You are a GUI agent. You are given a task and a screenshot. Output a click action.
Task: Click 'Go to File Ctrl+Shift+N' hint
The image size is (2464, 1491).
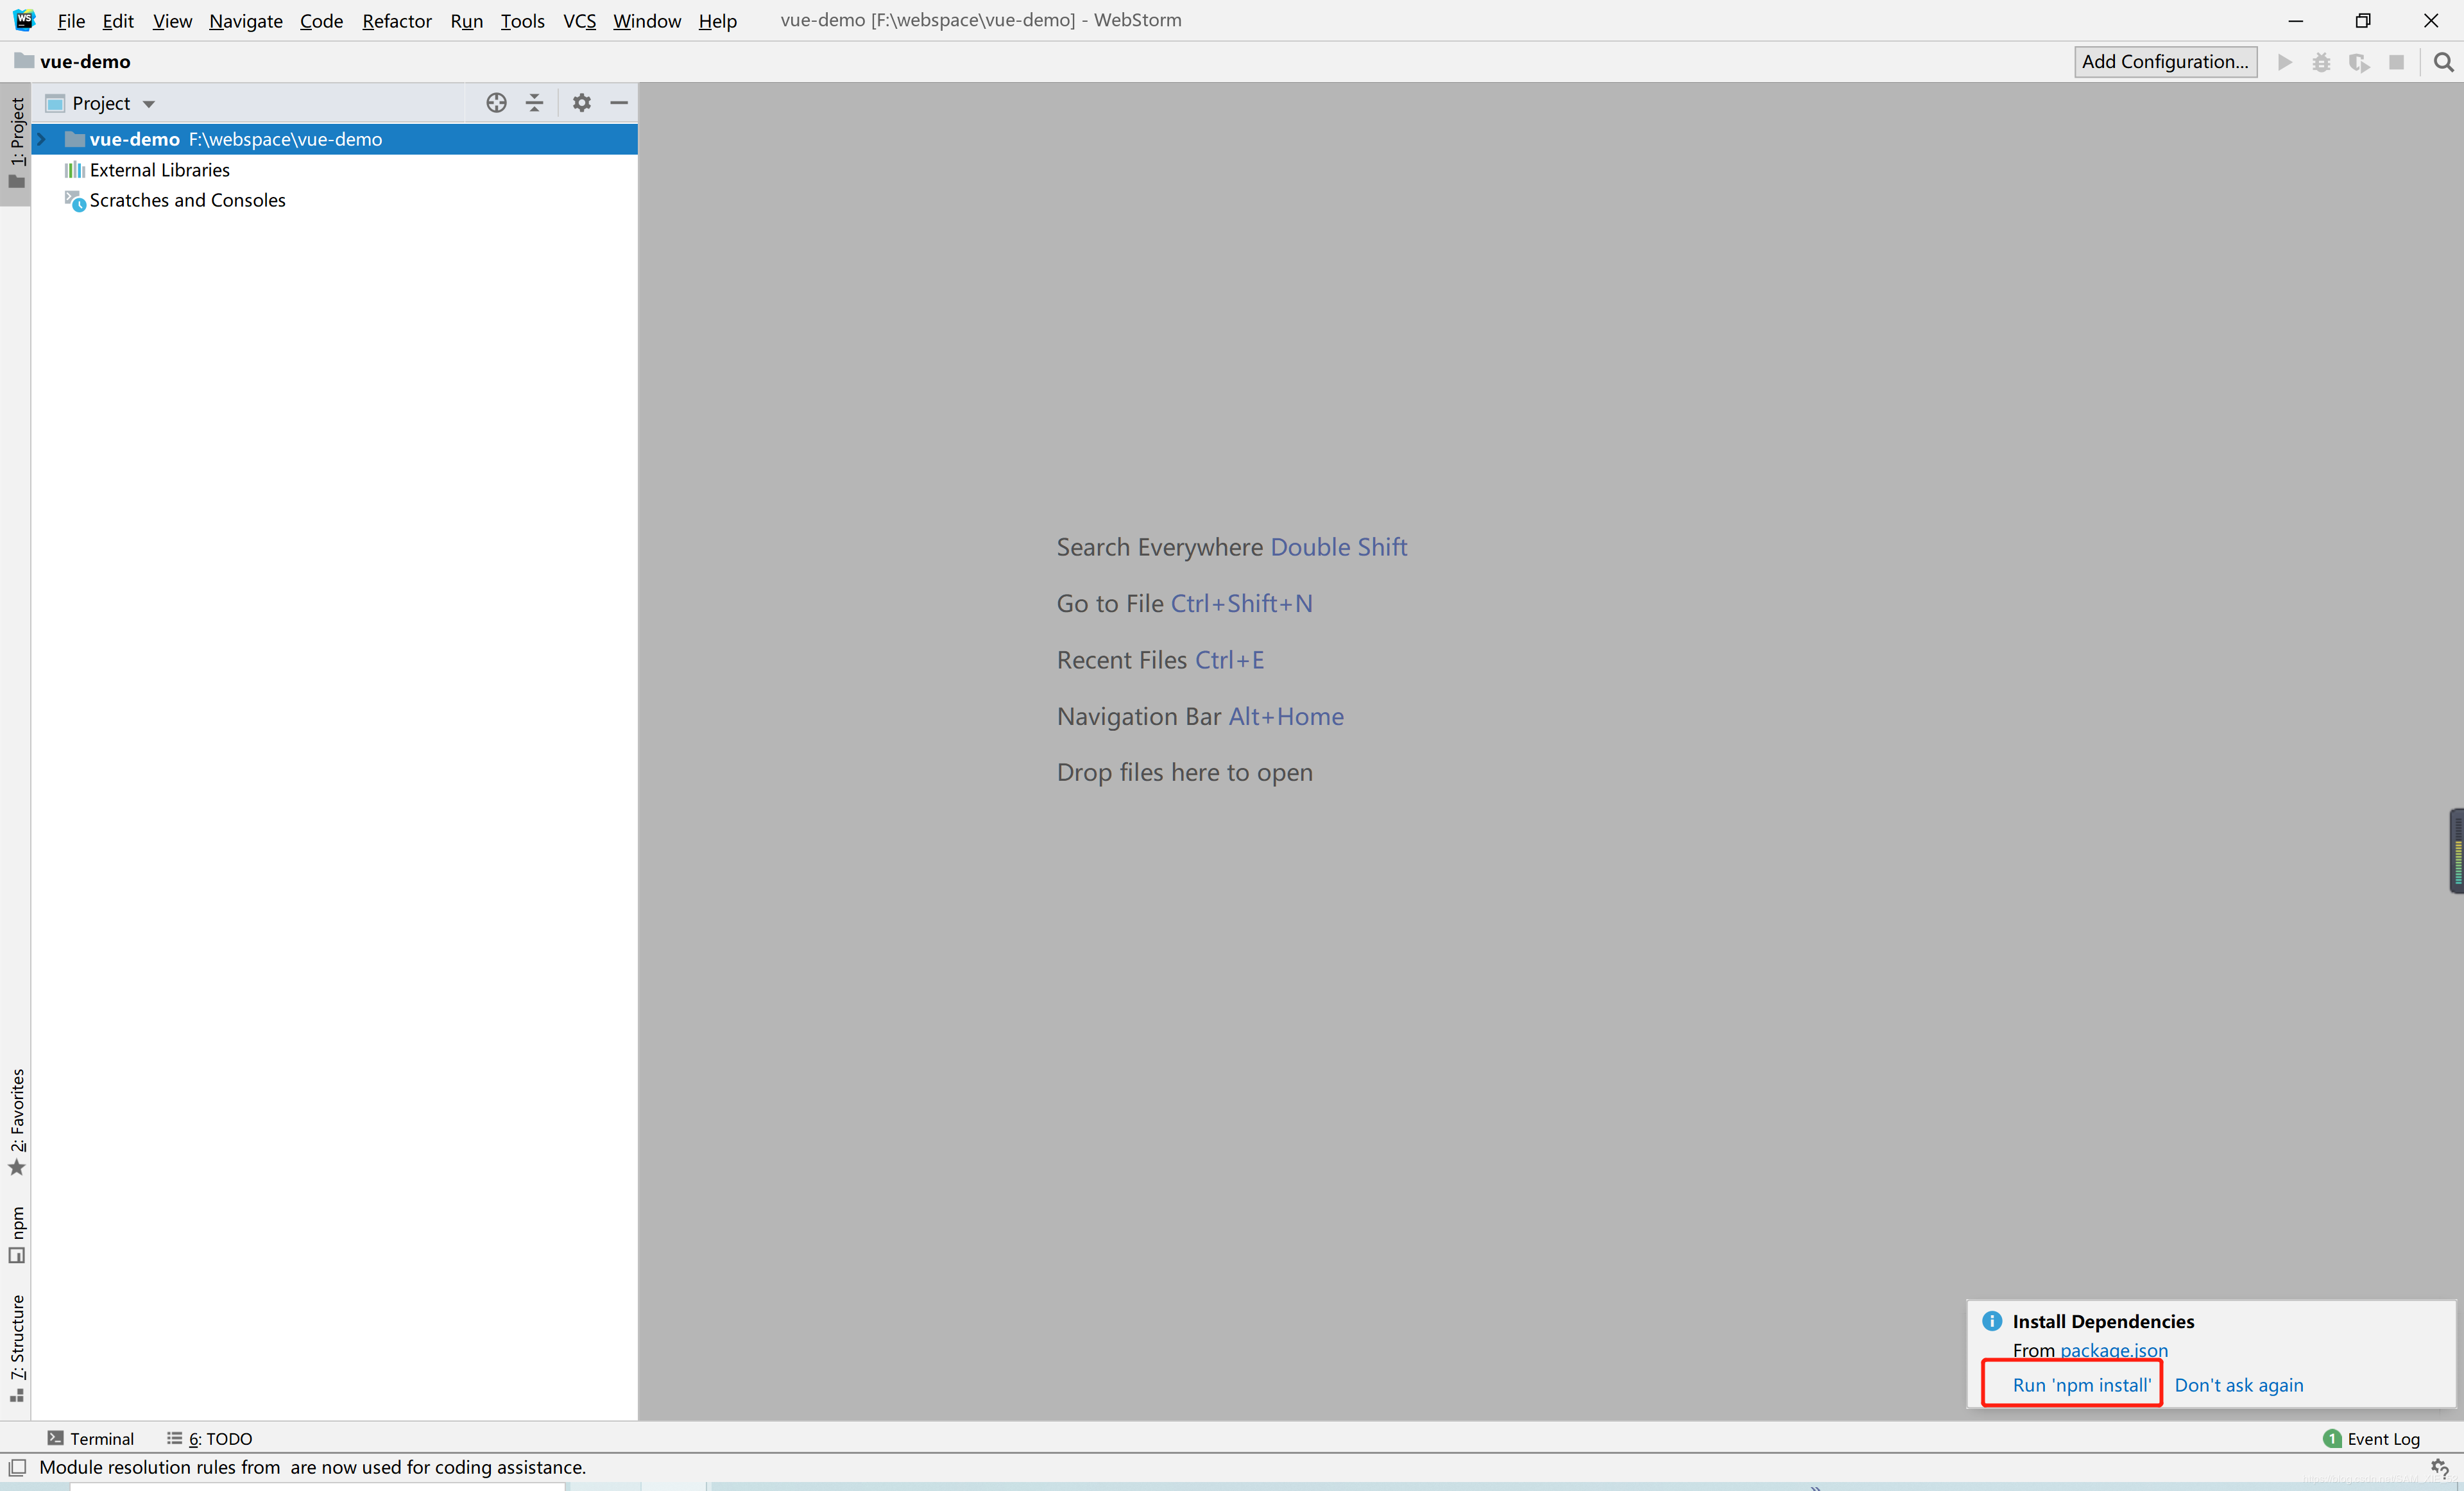(1184, 604)
